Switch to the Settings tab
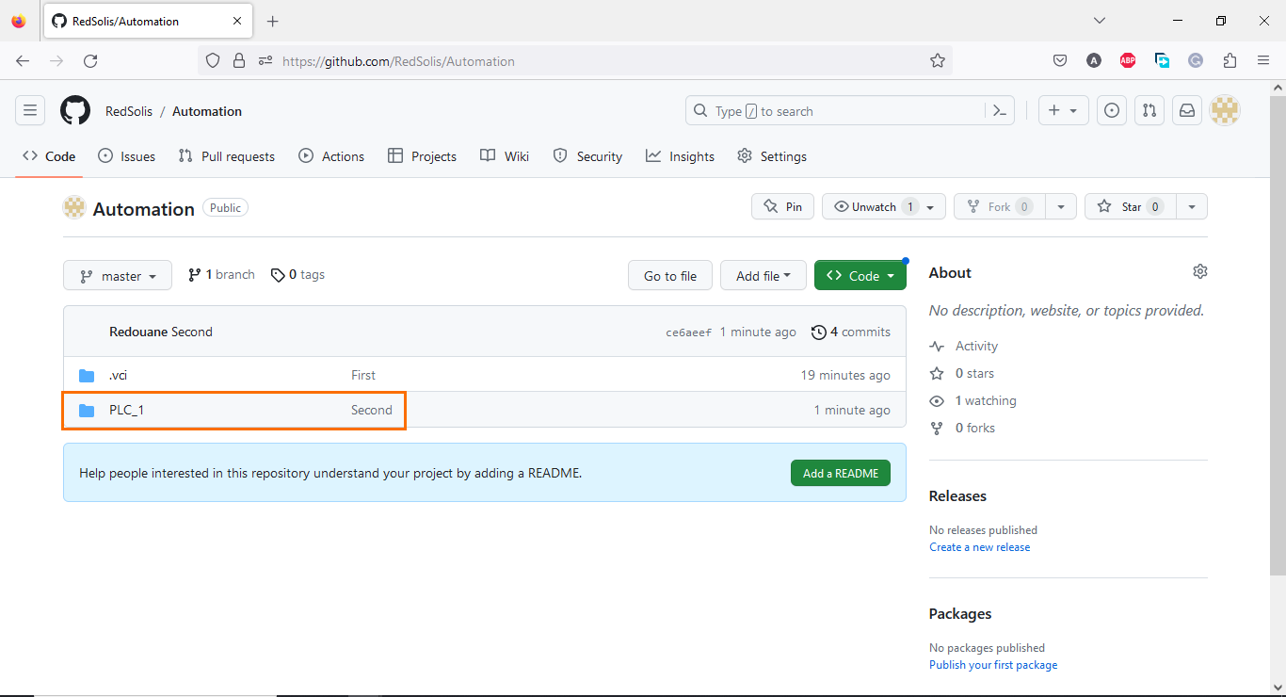This screenshot has height=697, width=1286. [782, 156]
